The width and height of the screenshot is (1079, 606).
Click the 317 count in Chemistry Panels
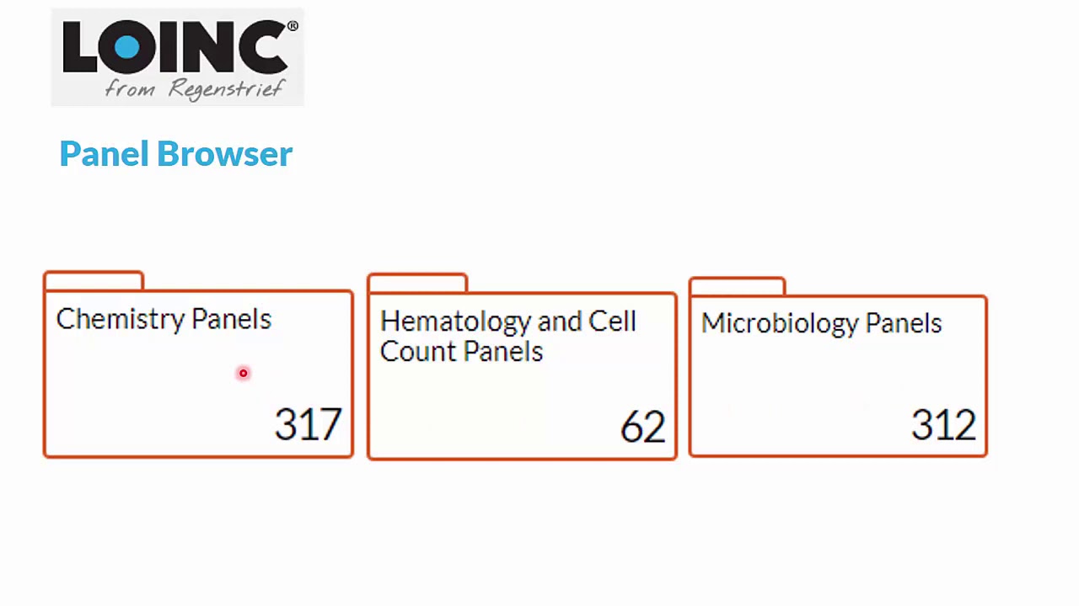(x=308, y=424)
